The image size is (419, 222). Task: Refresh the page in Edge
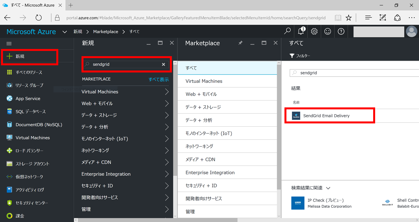pyautogui.click(x=39, y=18)
